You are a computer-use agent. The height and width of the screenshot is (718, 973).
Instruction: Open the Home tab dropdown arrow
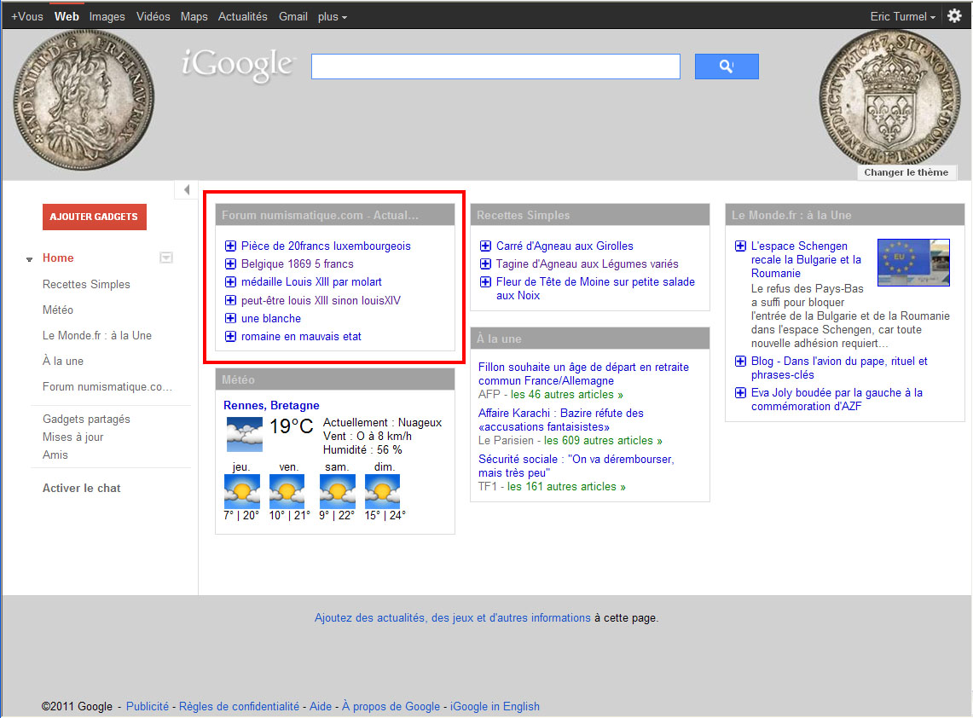[165, 258]
